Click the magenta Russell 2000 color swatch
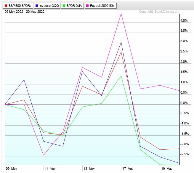This screenshot has height=173, width=194. [87, 6]
